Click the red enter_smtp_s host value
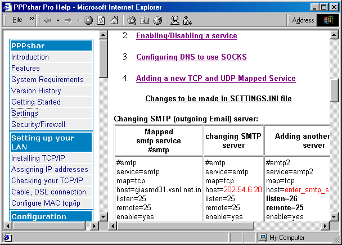The width and height of the screenshot is (342, 245). (307, 190)
